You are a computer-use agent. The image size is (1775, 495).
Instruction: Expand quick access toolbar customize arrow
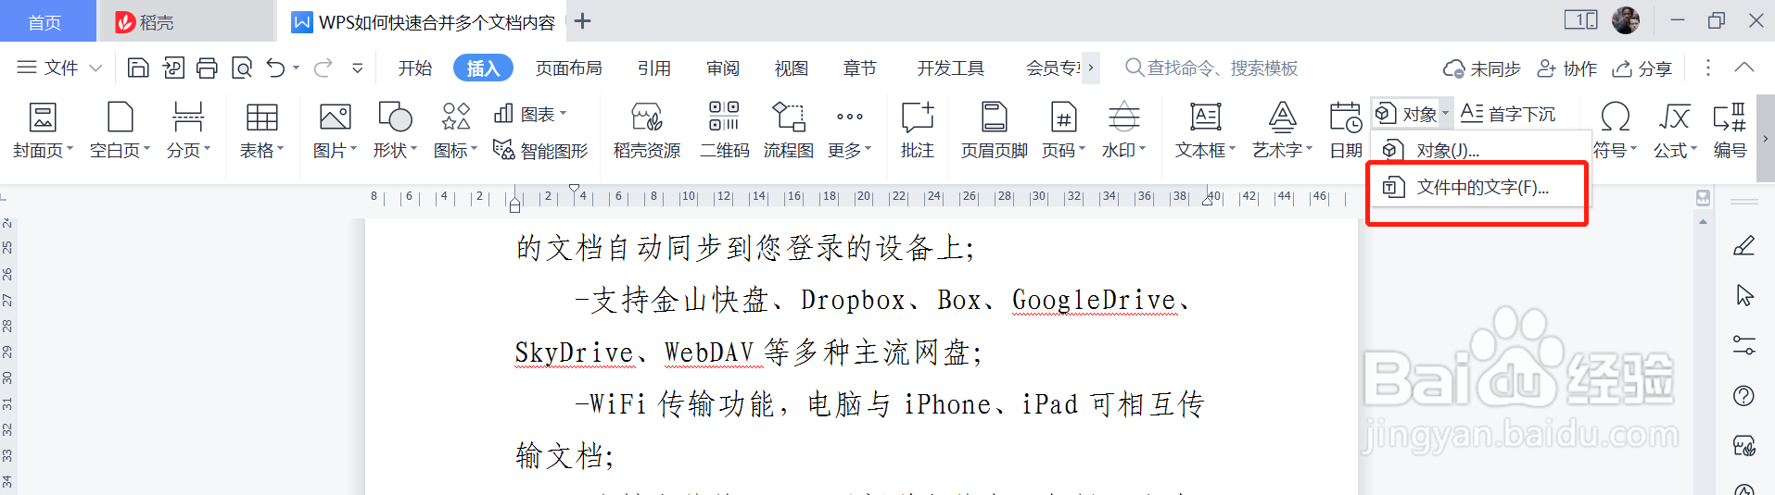[358, 68]
